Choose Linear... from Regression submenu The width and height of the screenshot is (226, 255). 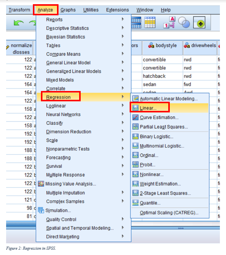click(170, 108)
